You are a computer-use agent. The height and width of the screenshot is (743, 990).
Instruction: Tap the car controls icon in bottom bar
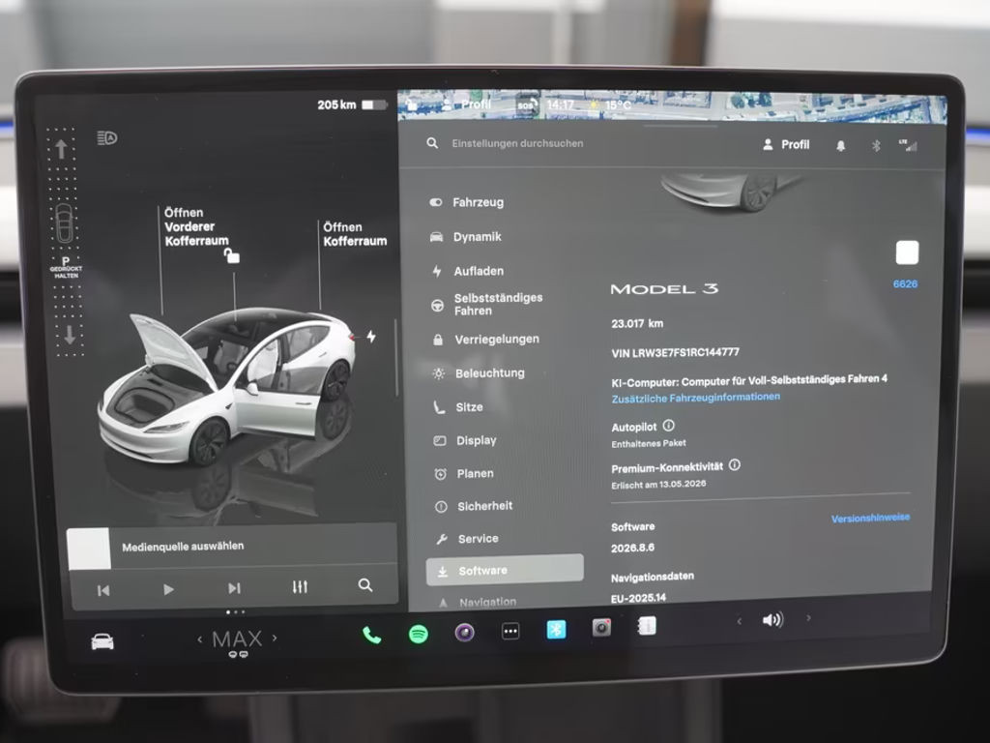(x=102, y=642)
